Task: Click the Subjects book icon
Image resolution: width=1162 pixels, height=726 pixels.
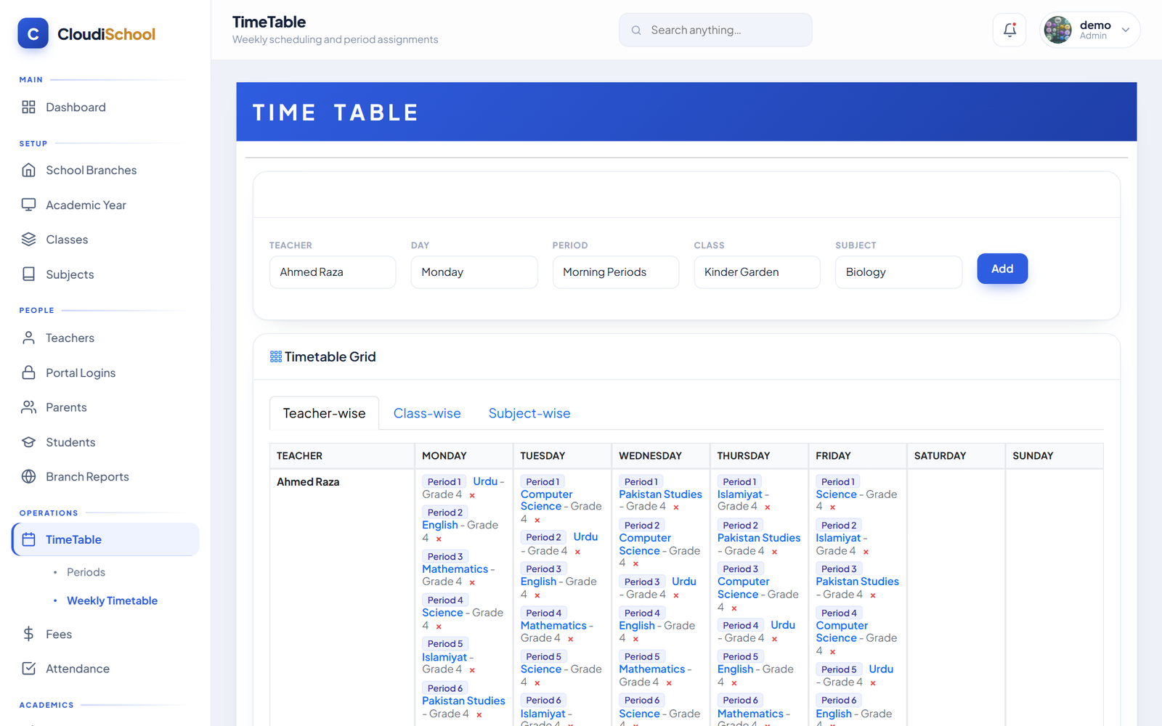Action: click(x=28, y=274)
